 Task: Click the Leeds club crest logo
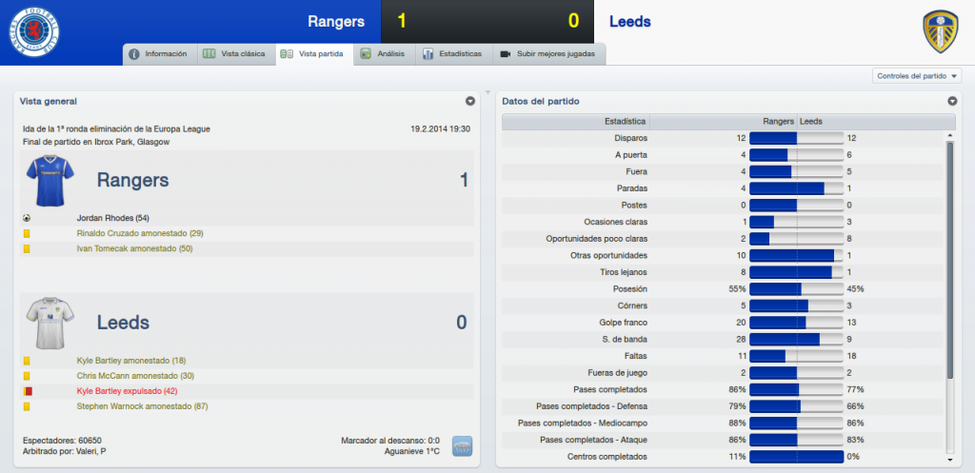pos(940,31)
